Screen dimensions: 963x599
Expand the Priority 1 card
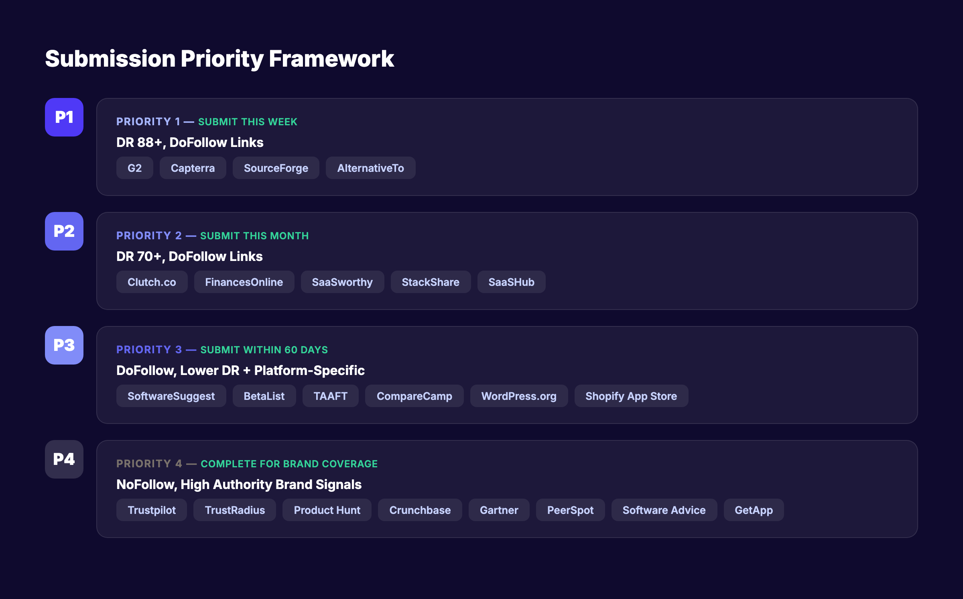[507, 147]
